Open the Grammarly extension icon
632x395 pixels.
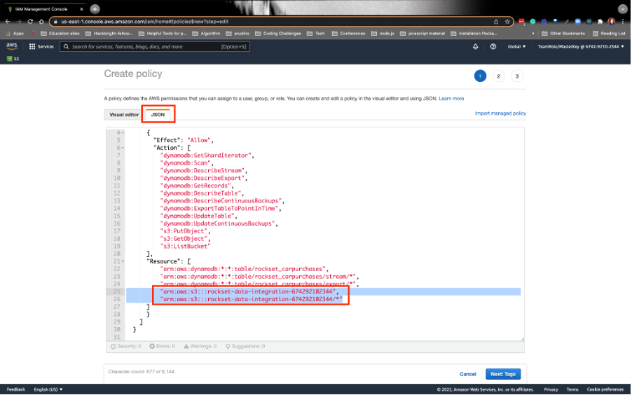click(533, 22)
